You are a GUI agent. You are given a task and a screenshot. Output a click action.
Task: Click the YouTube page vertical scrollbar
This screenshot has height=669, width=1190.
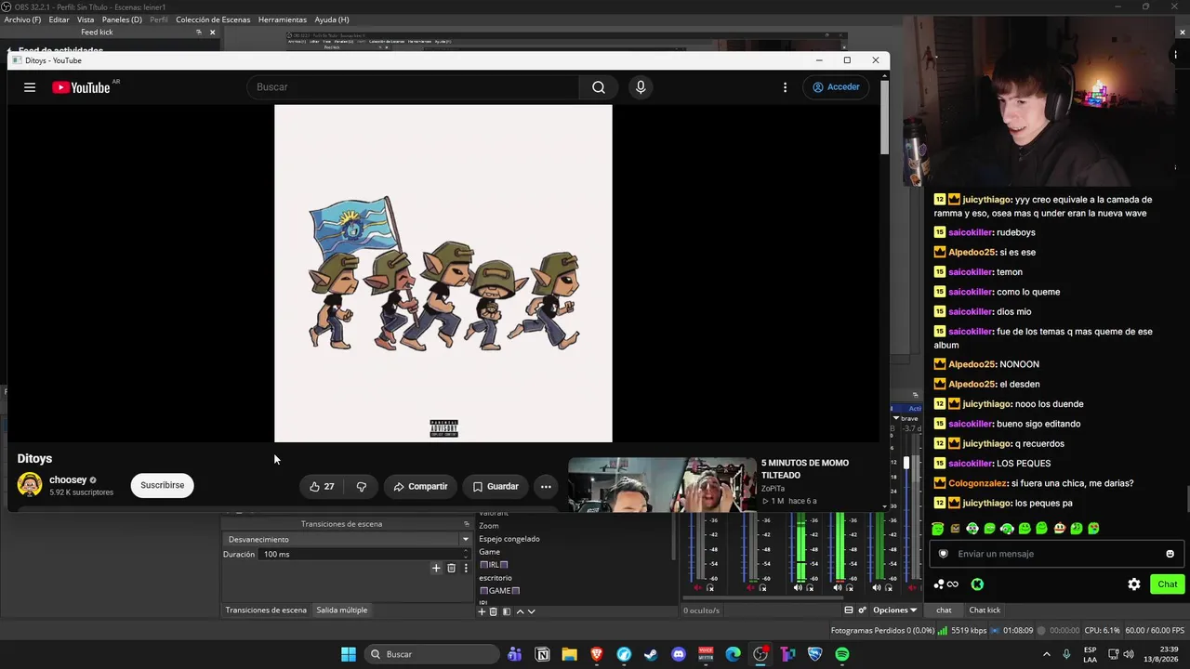coord(884,117)
